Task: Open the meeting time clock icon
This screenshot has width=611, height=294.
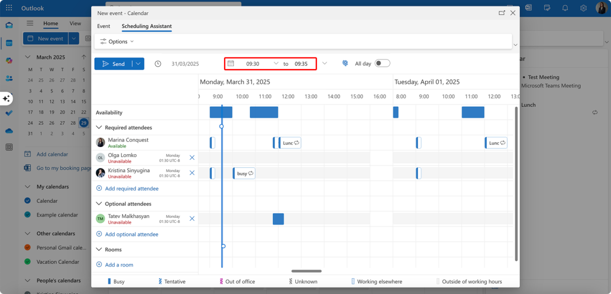Action: (158, 64)
